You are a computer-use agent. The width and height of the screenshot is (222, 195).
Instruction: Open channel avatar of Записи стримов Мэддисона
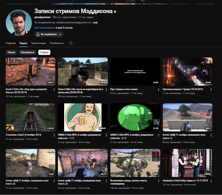(19, 23)
